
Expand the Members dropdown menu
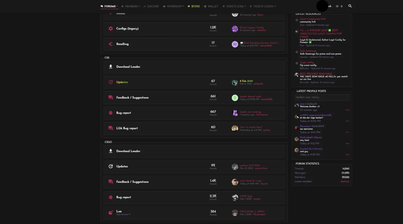pos(131,6)
